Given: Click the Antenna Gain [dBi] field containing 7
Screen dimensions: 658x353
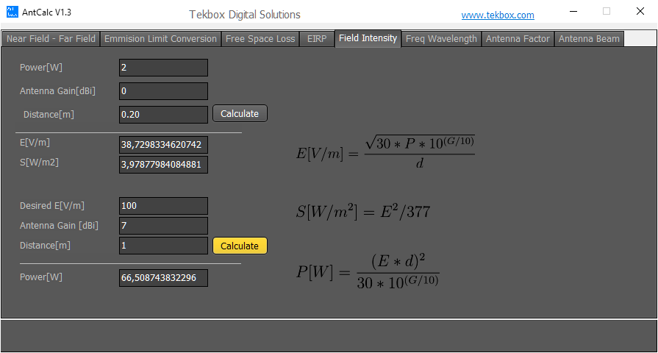Looking at the screenshot, I should [x=163, y=226].
